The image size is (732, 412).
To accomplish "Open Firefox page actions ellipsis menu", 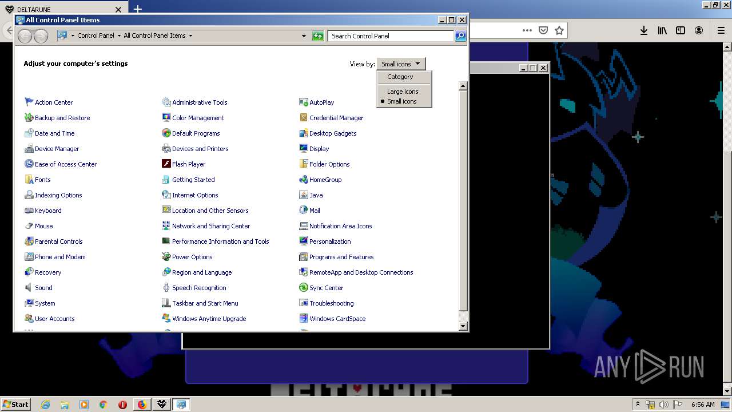I will pos(527,30).
